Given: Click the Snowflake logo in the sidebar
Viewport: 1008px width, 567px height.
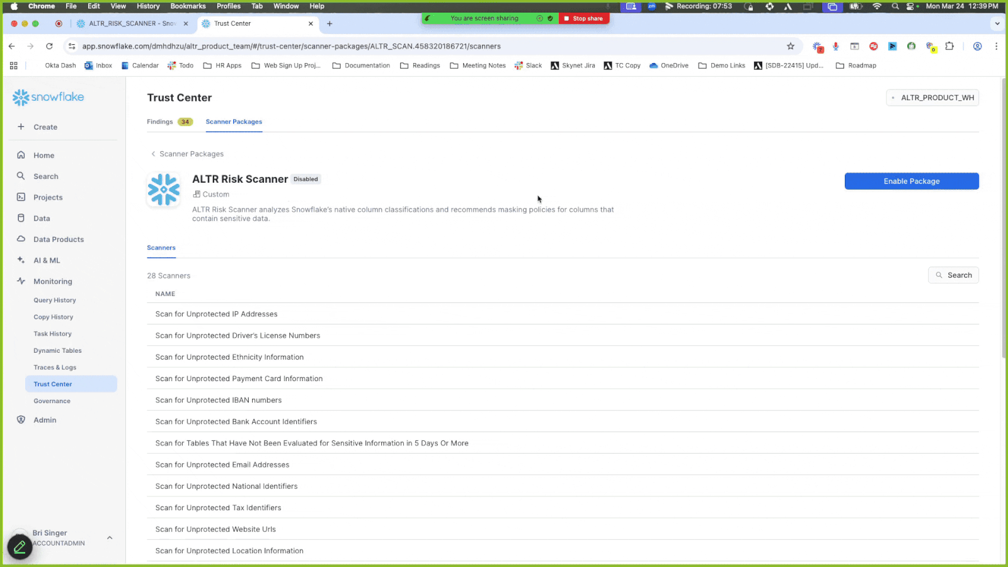Looking at the screenshot, I should pos(47,97).
